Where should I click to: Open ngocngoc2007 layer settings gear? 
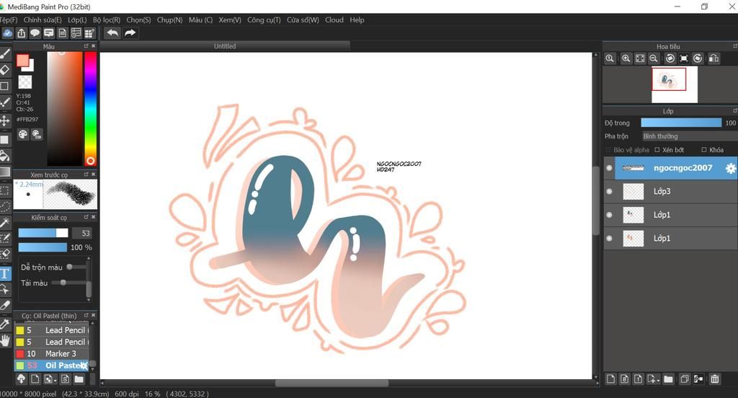point(730,168)
